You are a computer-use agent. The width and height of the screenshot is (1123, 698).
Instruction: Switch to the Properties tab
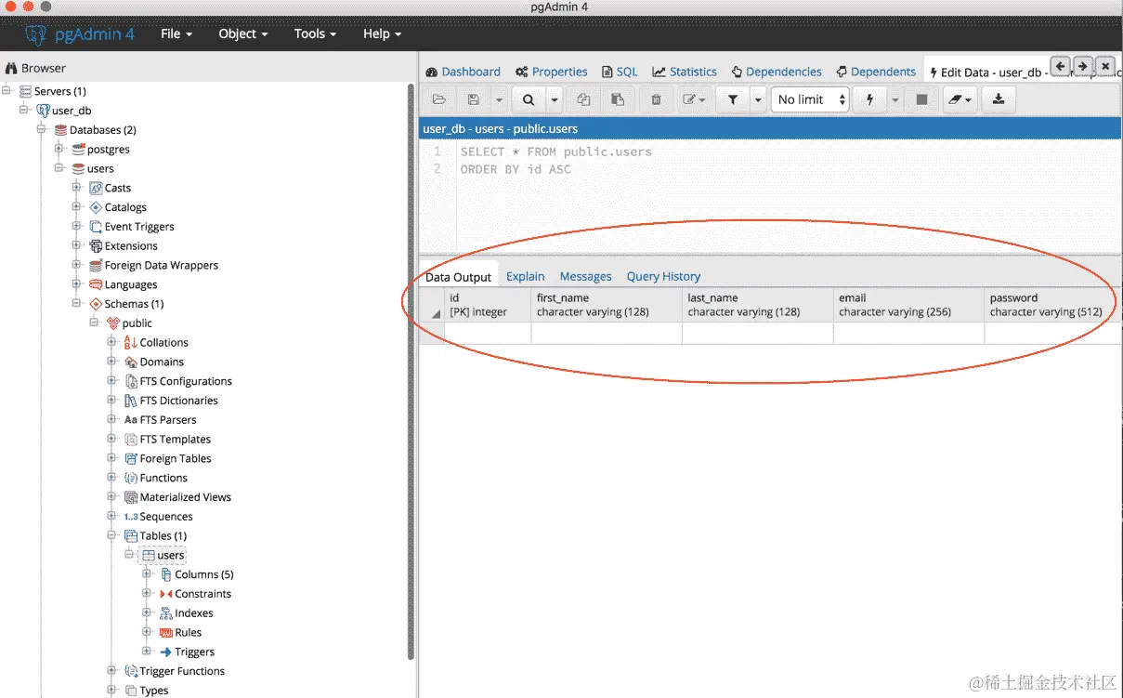pyautogui.click(x=552, y=72)
